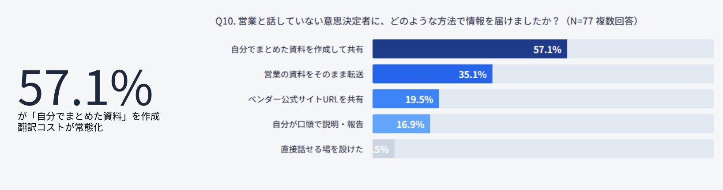Click the large 57.1% headline number
The image size is (723, 190).
pyautogui.click(x=85, y=88)
